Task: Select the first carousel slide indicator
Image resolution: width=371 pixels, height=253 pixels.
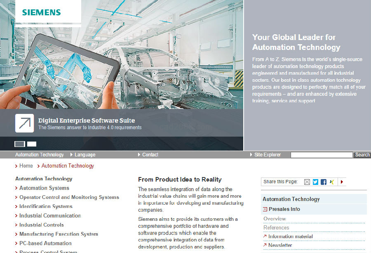Action: tap(20, 144)
